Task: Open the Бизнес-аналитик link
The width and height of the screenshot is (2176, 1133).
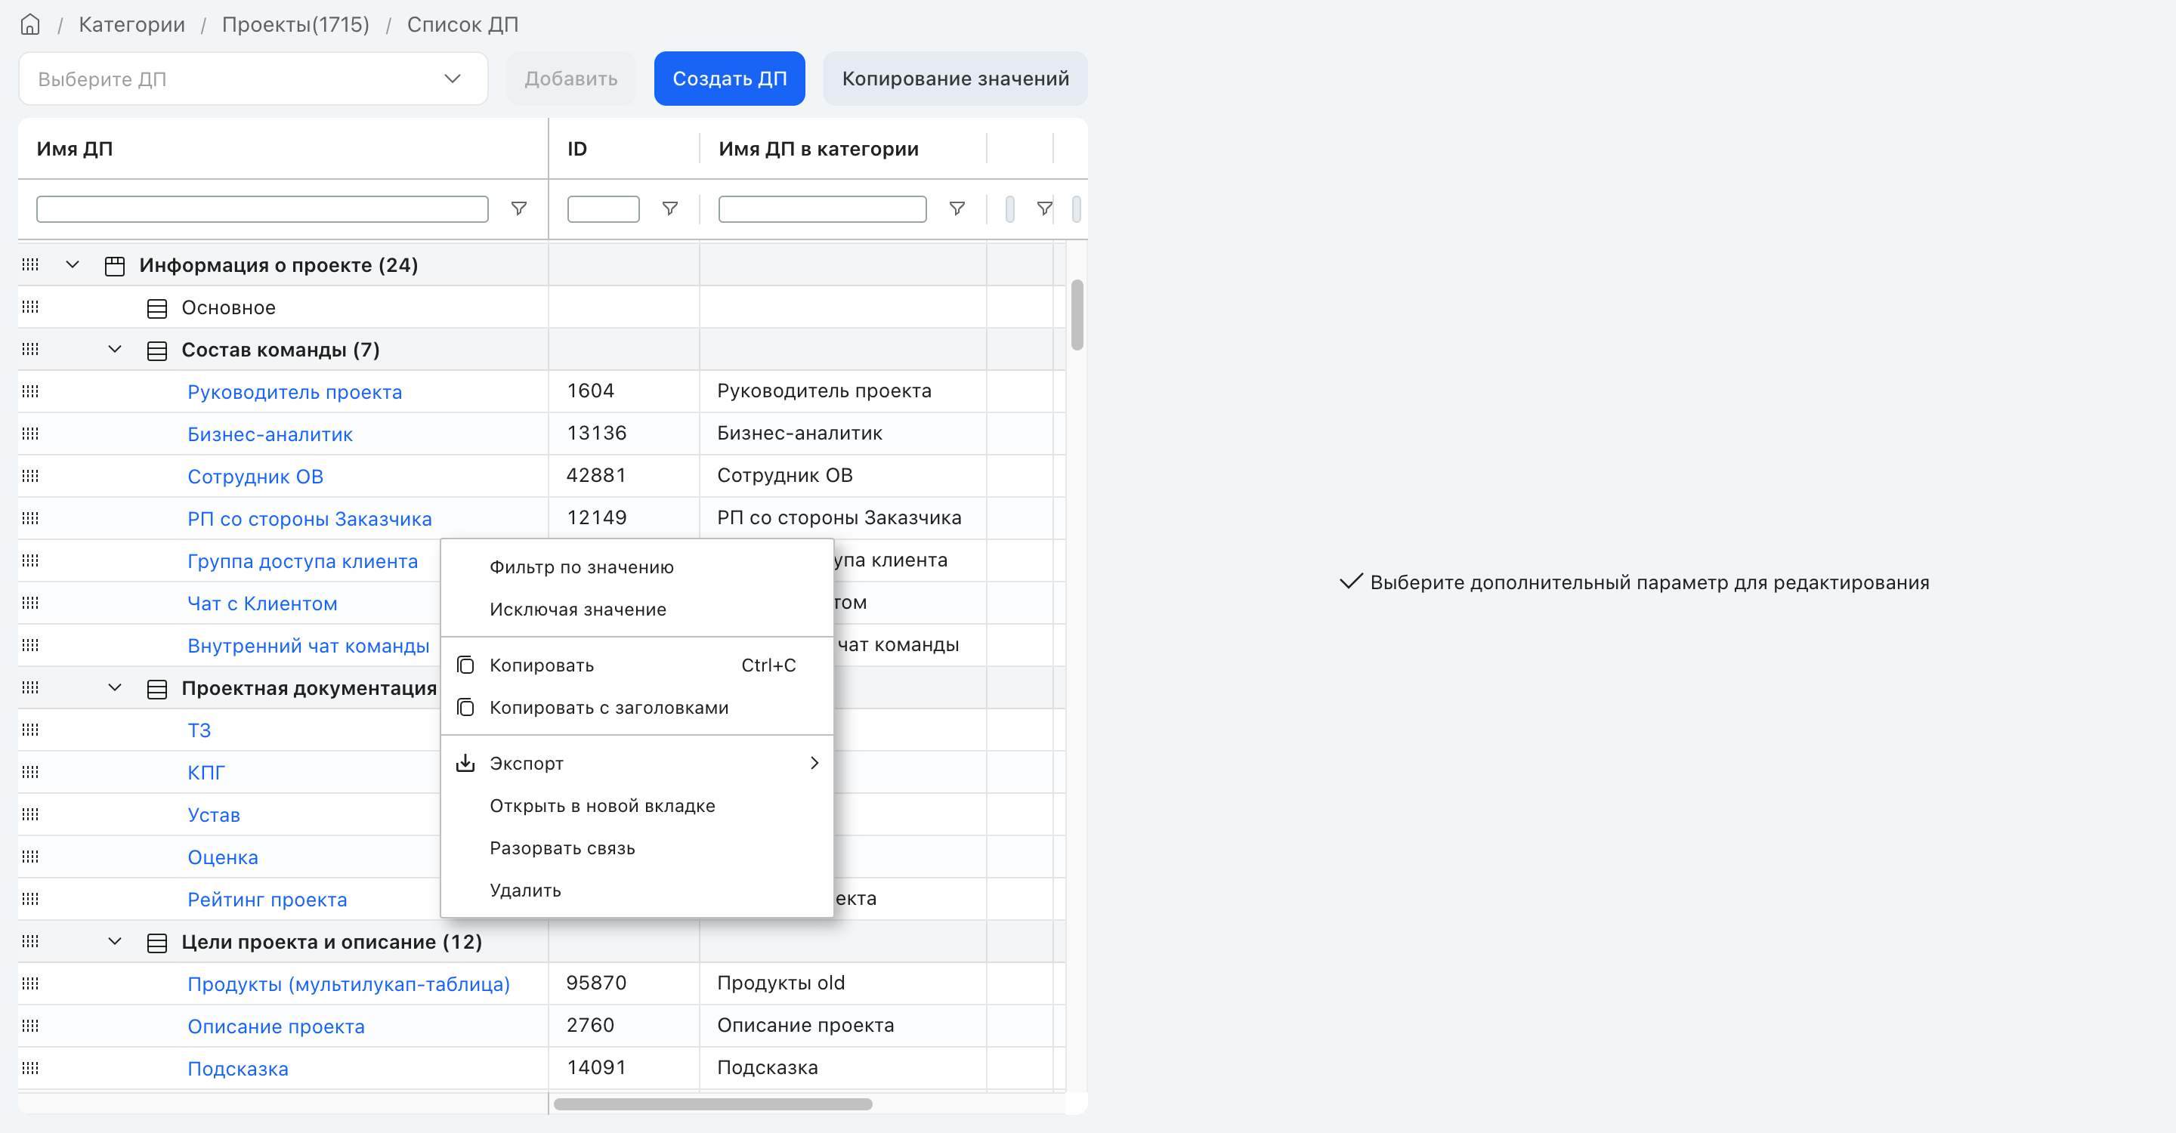Action: click(270, 435)
